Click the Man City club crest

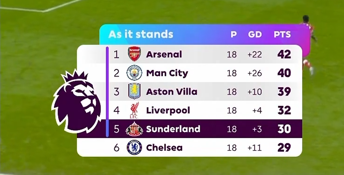click(134, 73)
